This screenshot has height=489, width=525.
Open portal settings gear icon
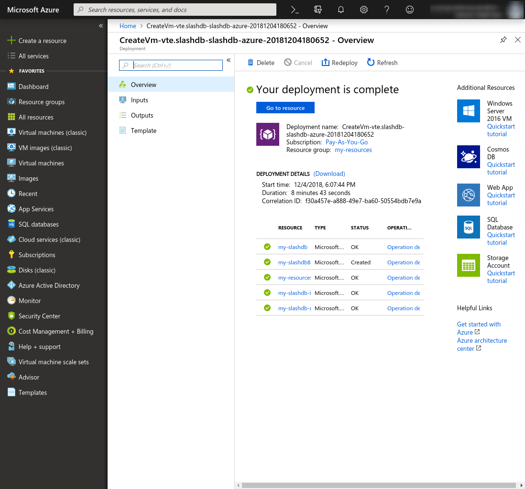click(364, 10)
